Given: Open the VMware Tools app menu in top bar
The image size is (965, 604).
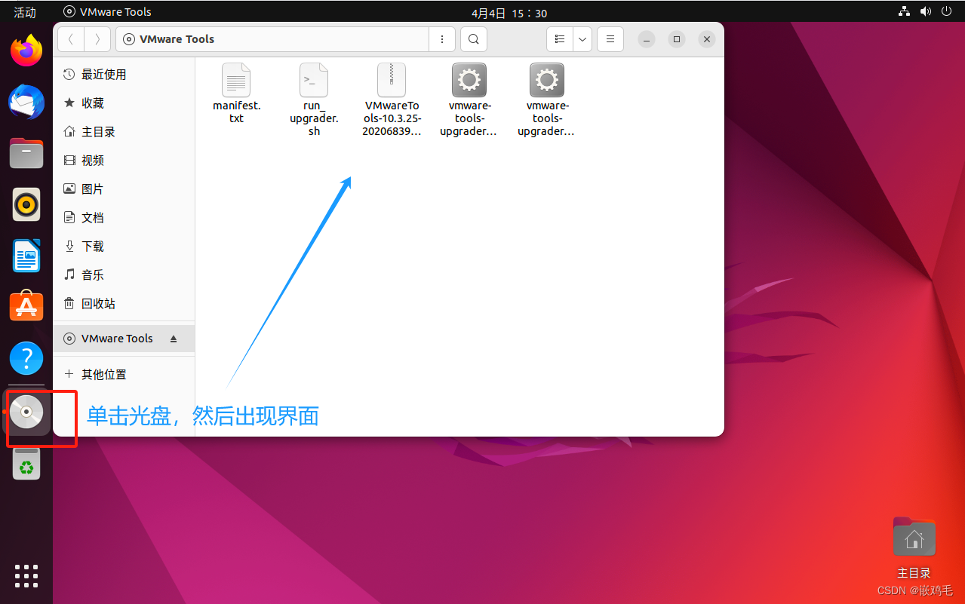Looking at the screenshot, I should [108, 11].
